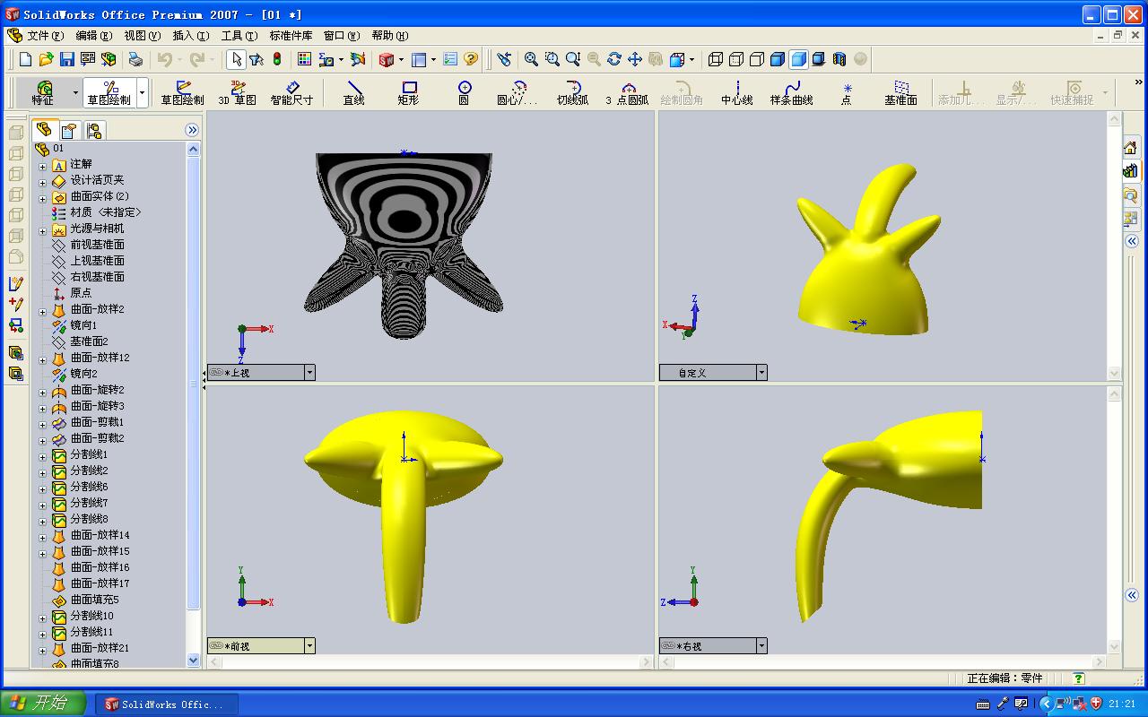Select 前视基准面 in the feature tree
Viewport: 1148px width, 717px height.
coord(97,245)
